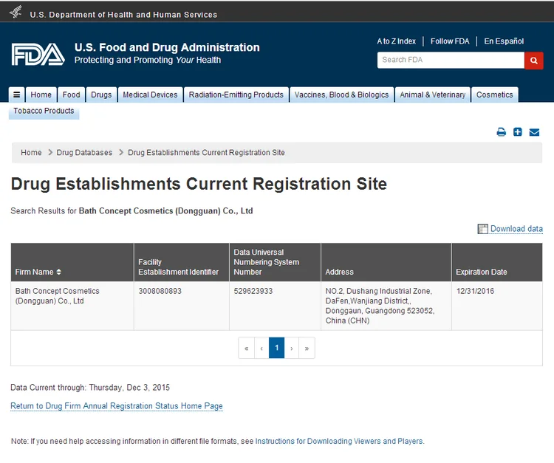
Task: Click the FDA logo
Action: tap(38, 54)
